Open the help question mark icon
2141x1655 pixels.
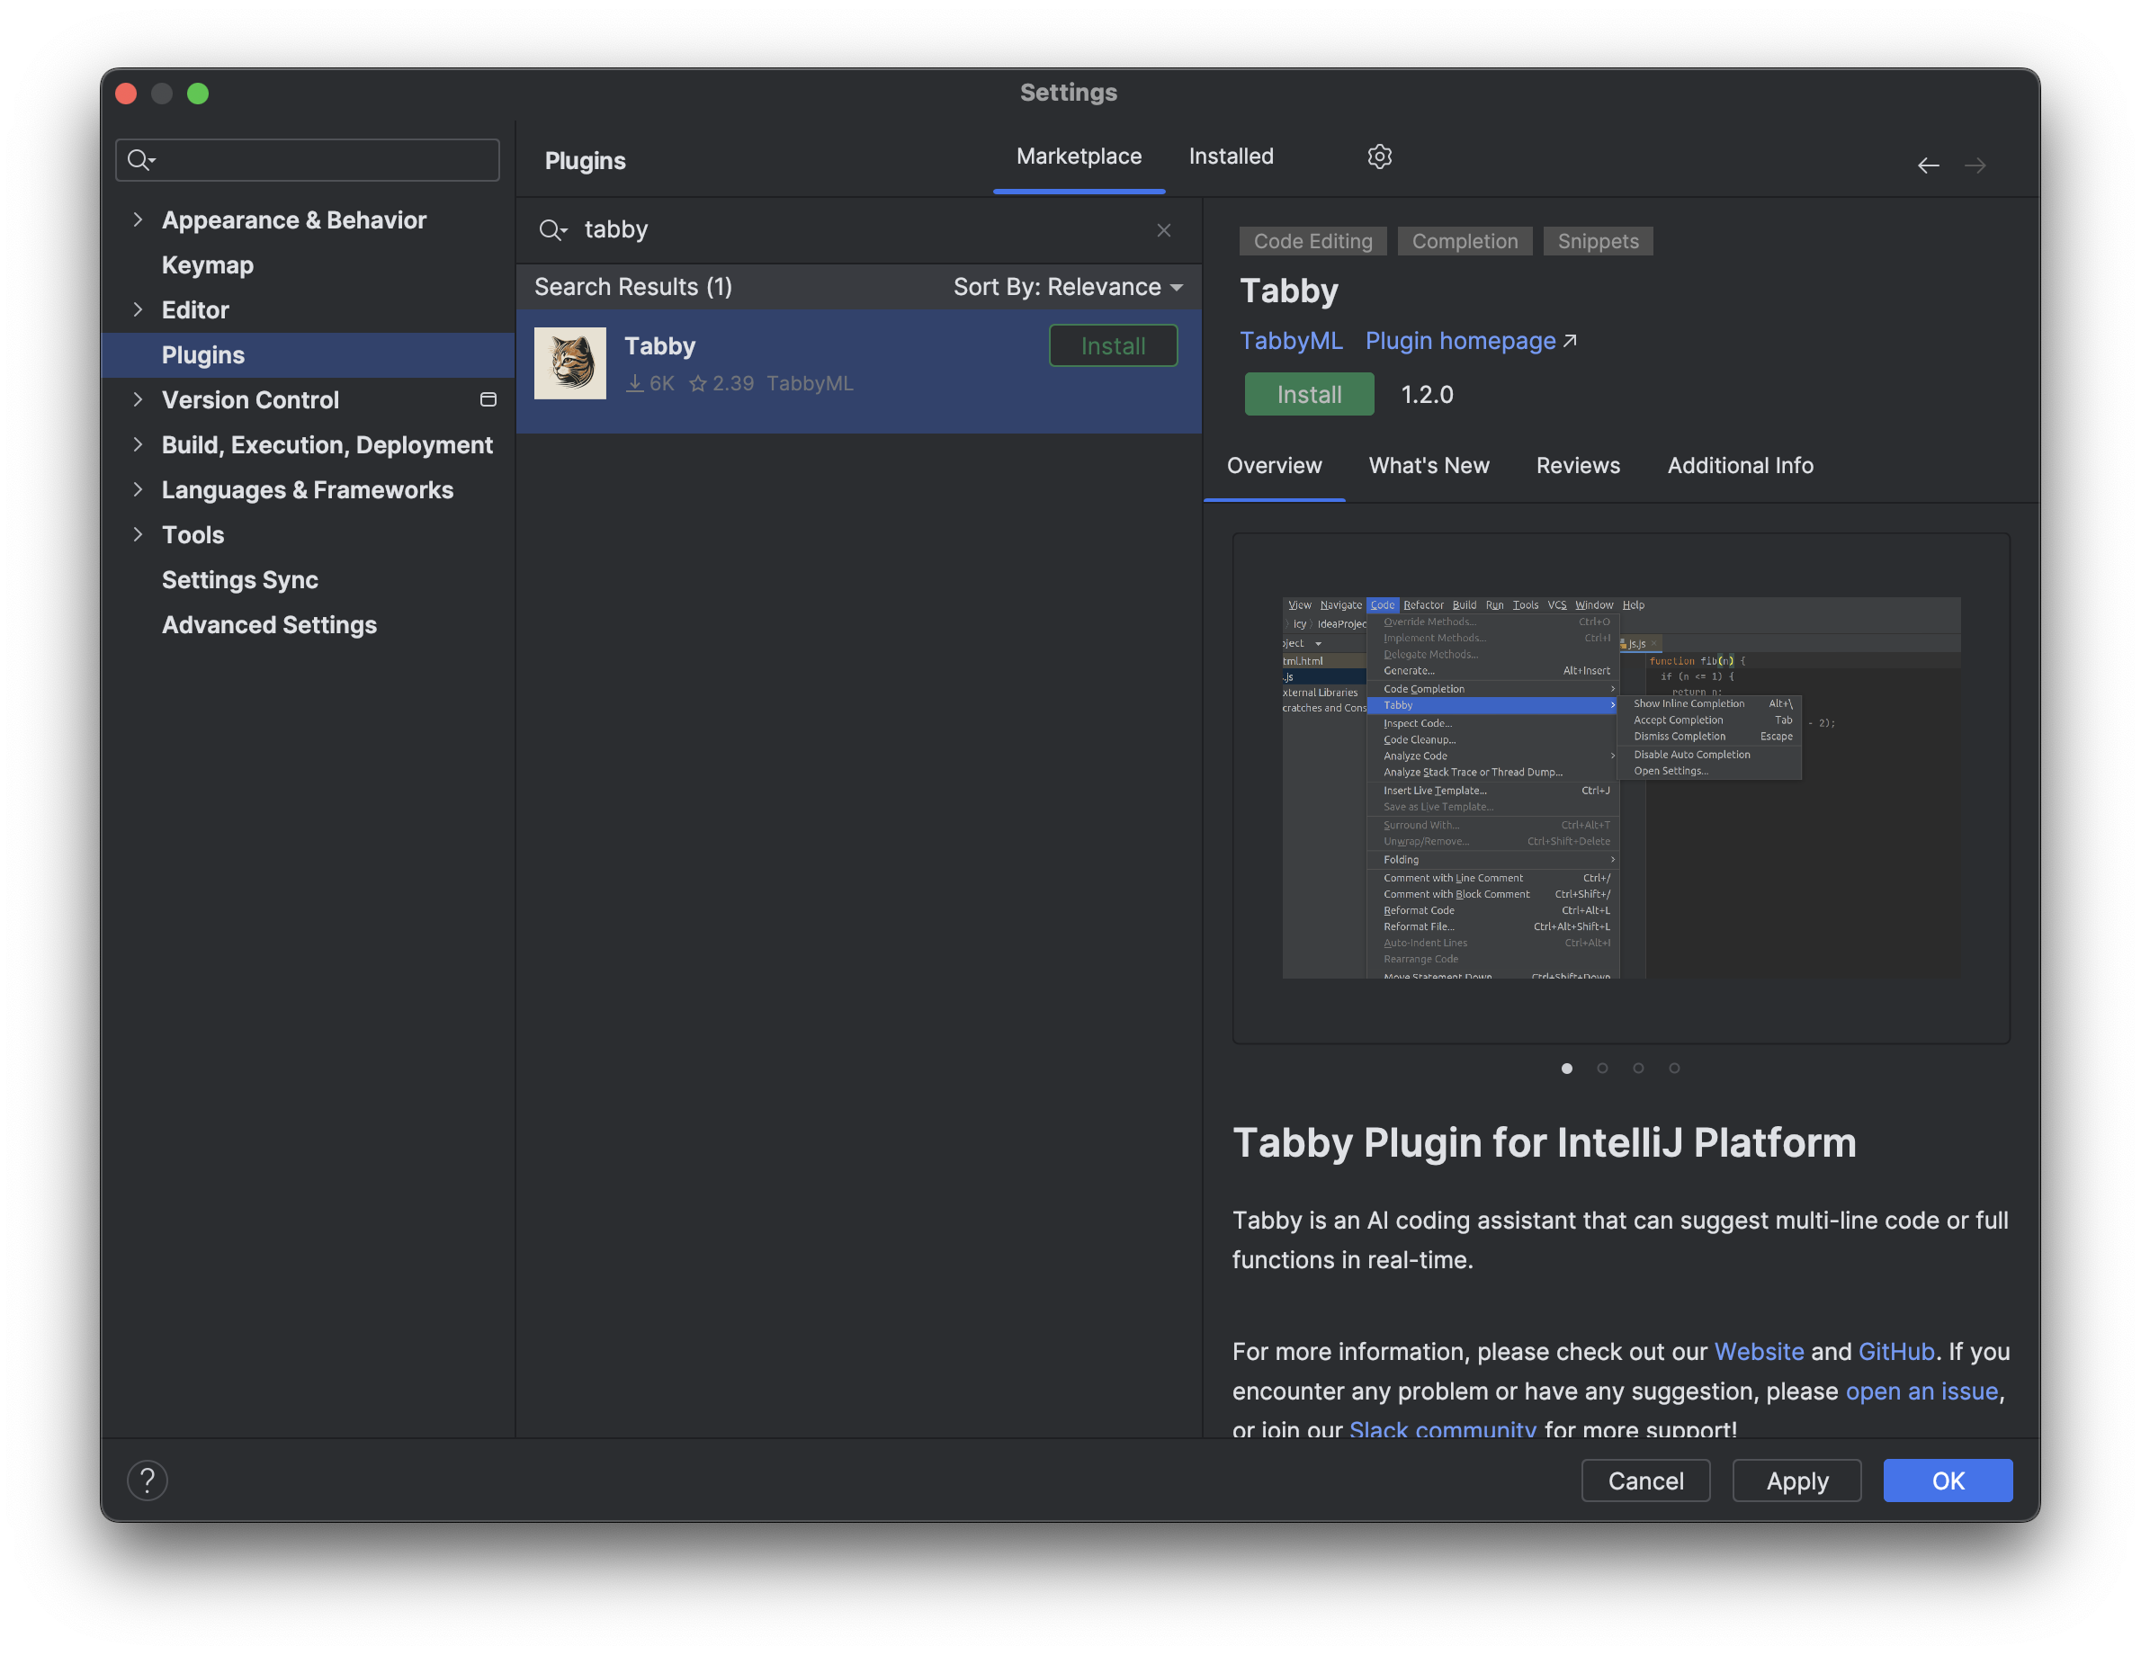click(x=147, y=1480)
